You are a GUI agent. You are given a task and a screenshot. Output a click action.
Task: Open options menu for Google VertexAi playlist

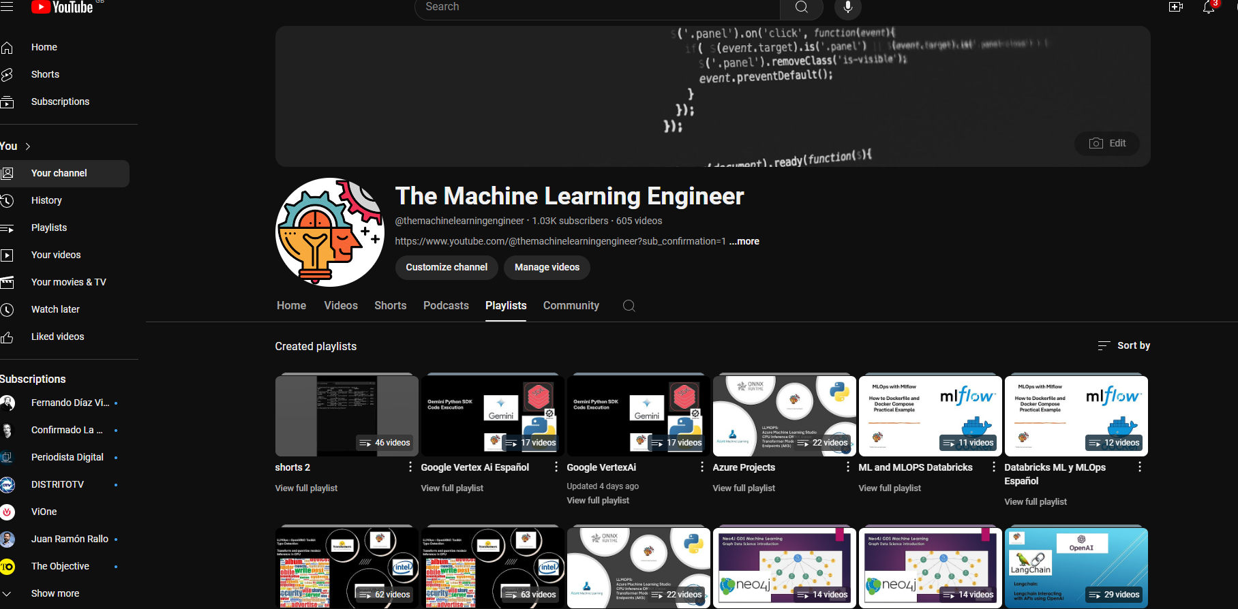(701, 467)
